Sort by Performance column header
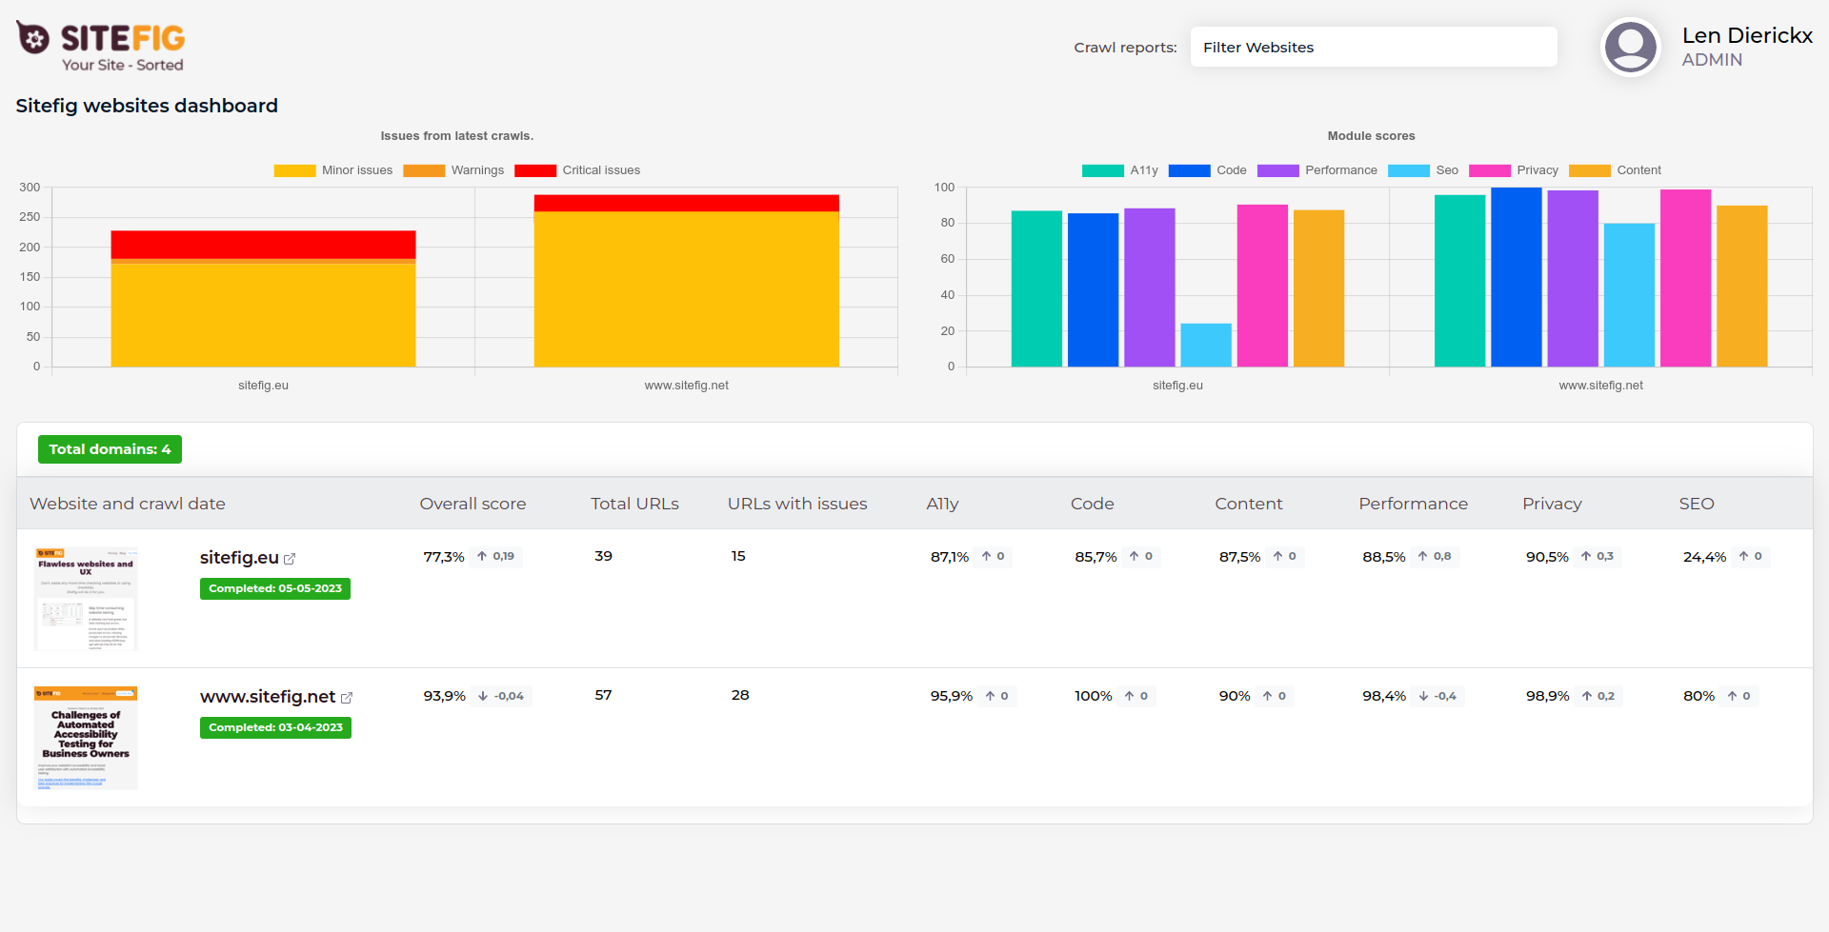The width and height of the screenshot is (1829, 932). point(1413,504)
